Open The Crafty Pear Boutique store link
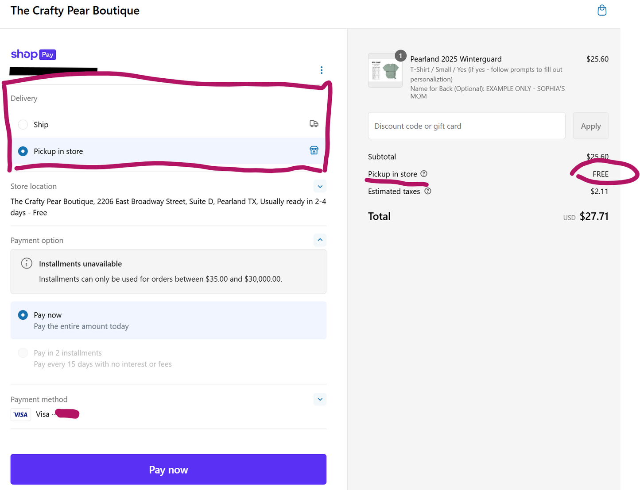The image size is (640, 490). tap(75, 11)
